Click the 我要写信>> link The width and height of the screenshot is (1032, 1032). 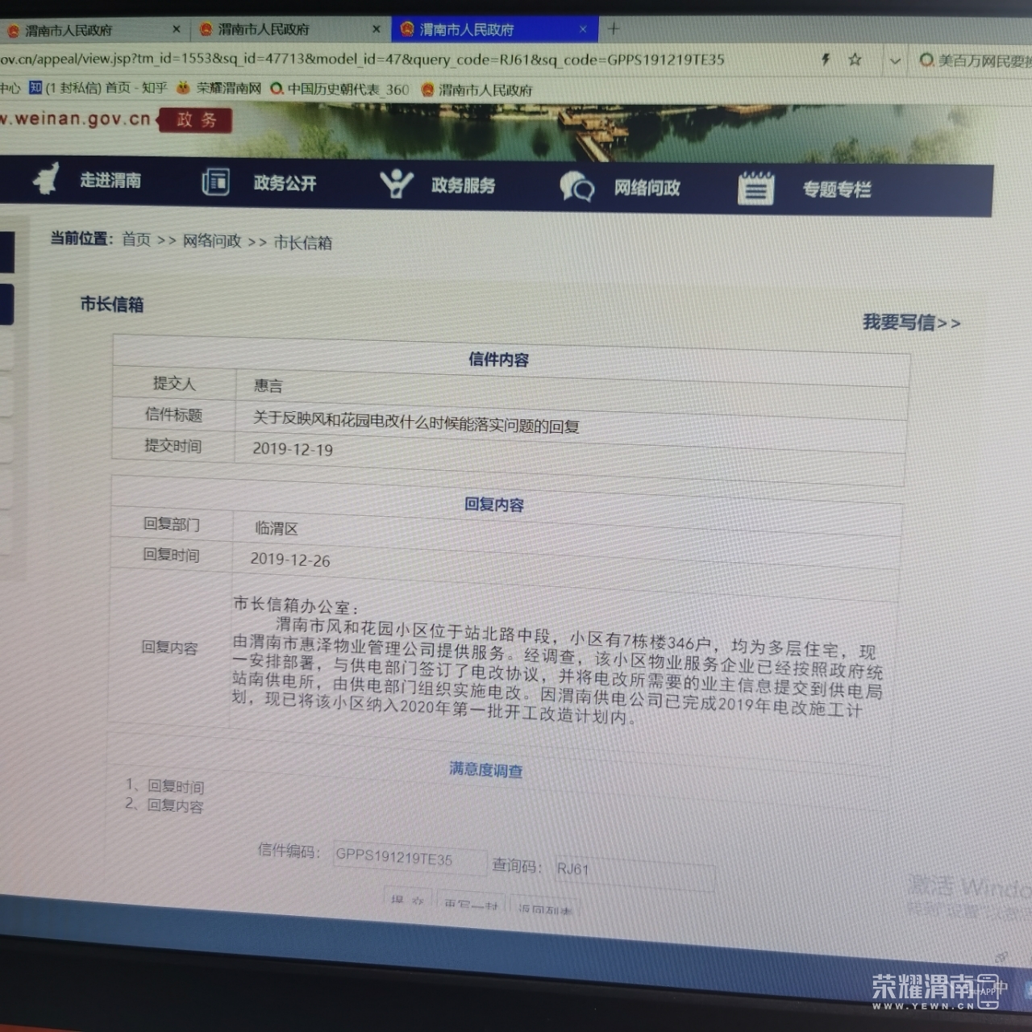pos(911,322)
